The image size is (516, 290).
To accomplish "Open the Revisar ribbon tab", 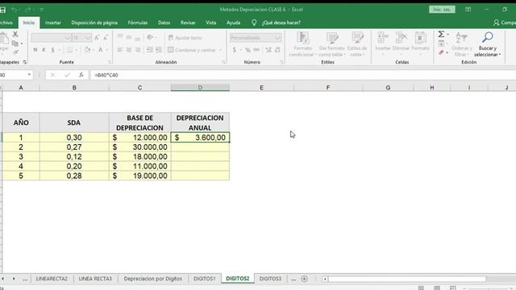I will point(188,23).
